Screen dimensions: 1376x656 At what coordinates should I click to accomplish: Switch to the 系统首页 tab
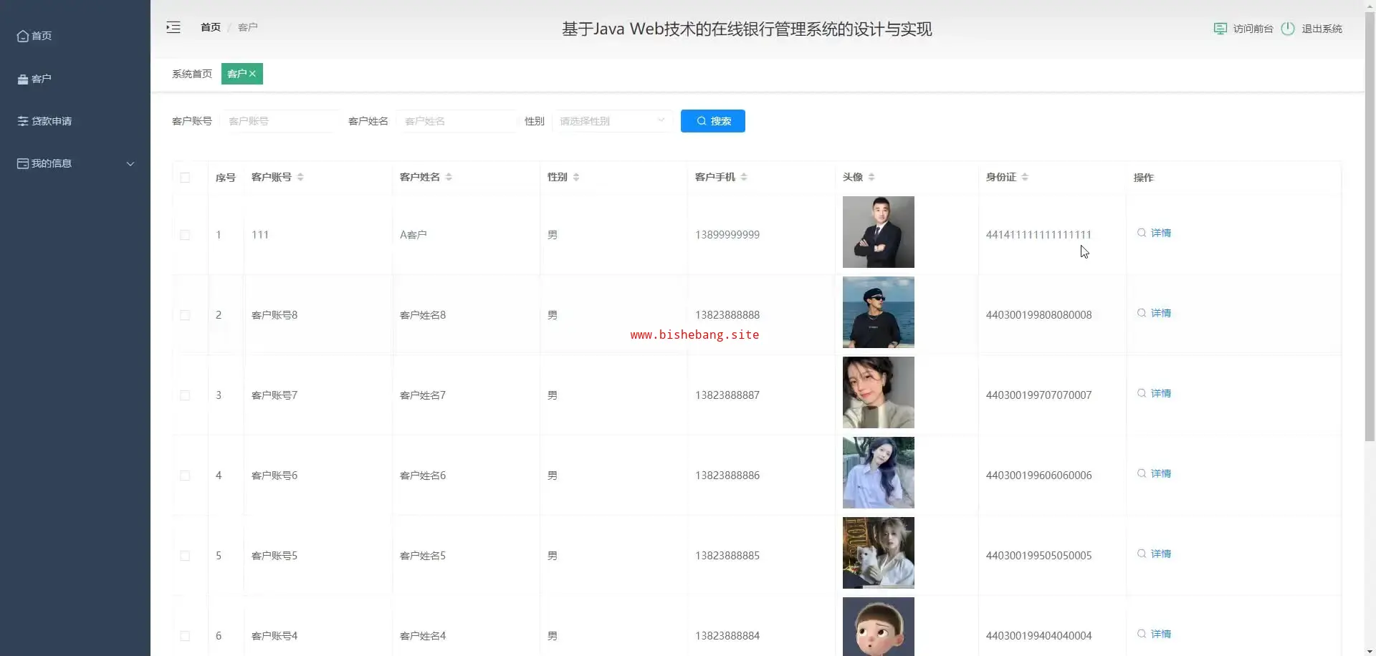(x=192, y=74)
